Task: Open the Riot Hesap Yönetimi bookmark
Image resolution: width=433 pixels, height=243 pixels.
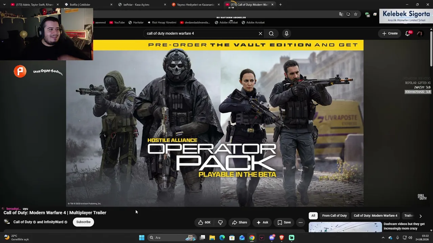Action: pyautogui.click(x=162, y=23)
